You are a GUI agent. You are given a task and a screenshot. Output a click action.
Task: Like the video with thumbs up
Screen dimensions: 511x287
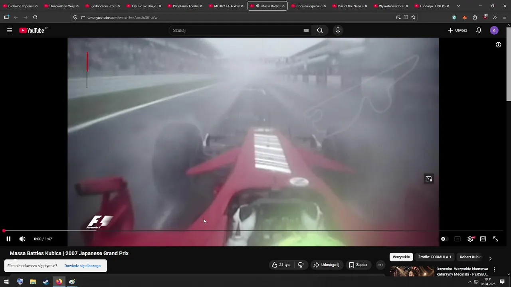281,265
